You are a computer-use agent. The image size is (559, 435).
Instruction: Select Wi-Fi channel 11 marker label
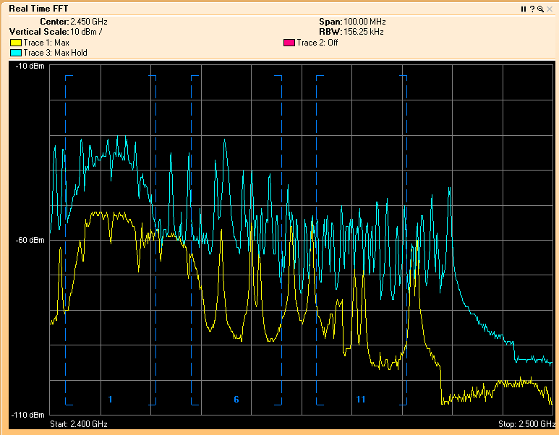click(361, 400)
